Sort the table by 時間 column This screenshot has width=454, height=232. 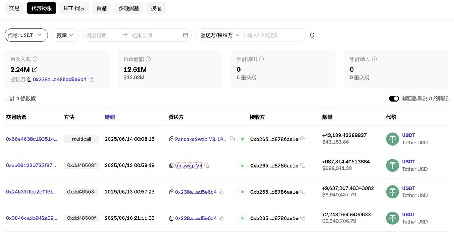[x=109, y=117]
